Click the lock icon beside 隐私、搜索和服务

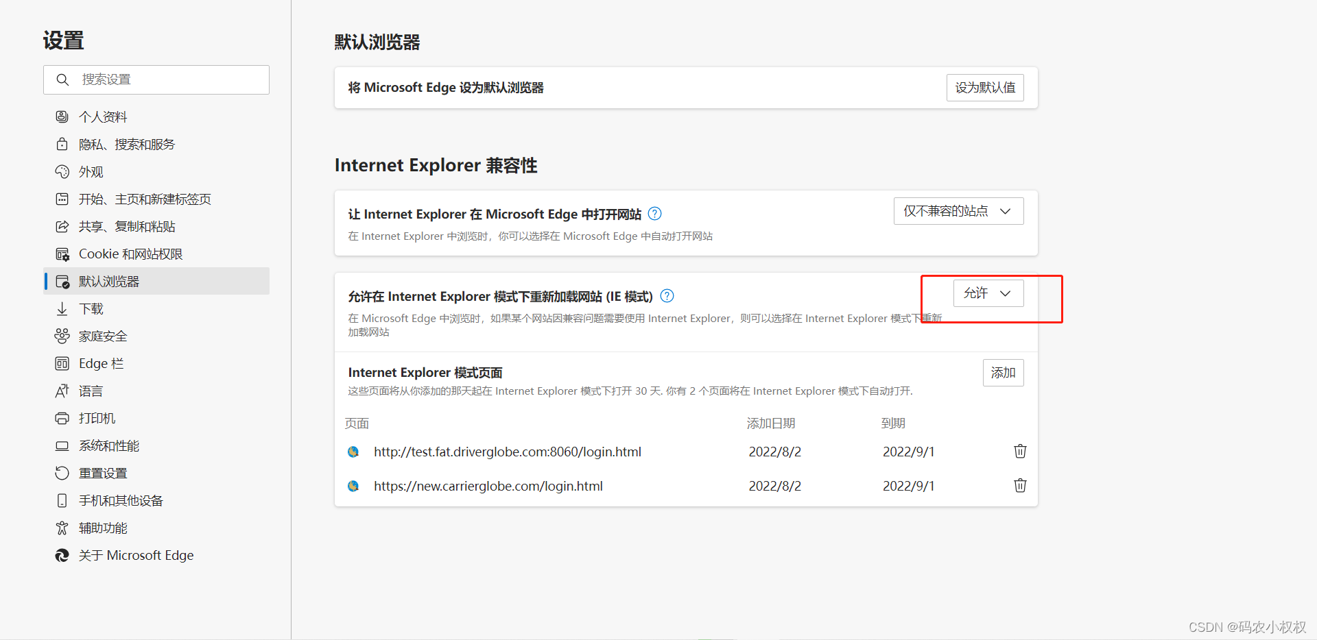[x=62, y=144]
